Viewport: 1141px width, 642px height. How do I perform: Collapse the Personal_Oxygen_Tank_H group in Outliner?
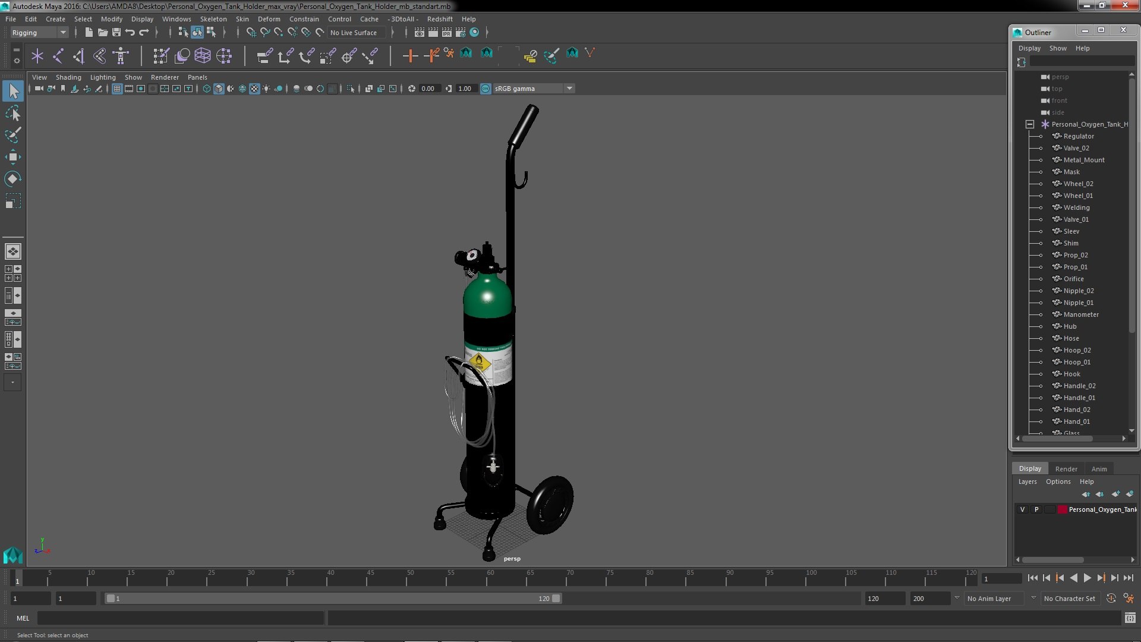tap(1030, 124)
